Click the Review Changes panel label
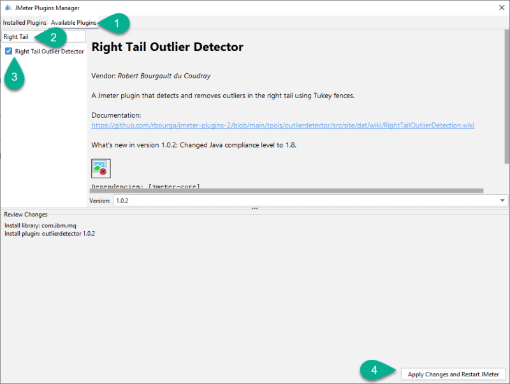This screenshot has height=384, width=510. point(25,215)
